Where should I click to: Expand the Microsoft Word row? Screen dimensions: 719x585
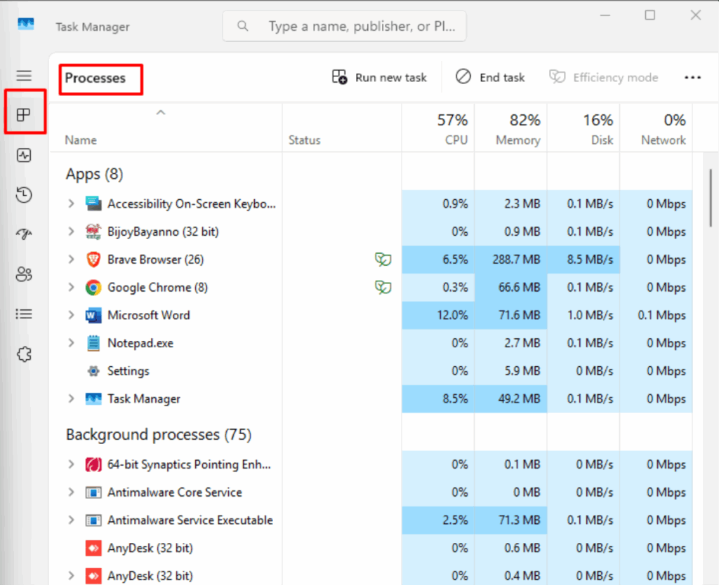(x=71, y=315)
